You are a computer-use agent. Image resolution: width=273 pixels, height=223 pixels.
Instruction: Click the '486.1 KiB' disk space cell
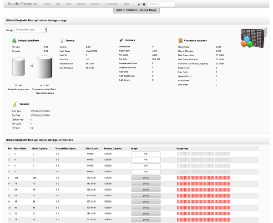pyautogui.click(x=91, y=190)
